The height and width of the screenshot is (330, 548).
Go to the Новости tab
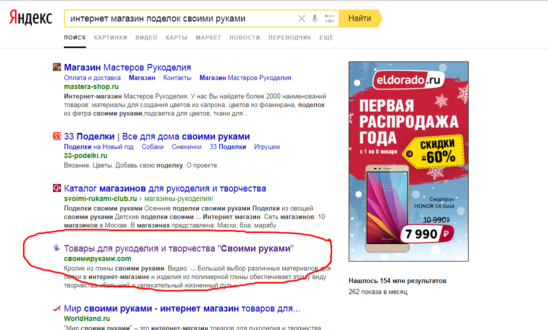[x=245, y=37]
